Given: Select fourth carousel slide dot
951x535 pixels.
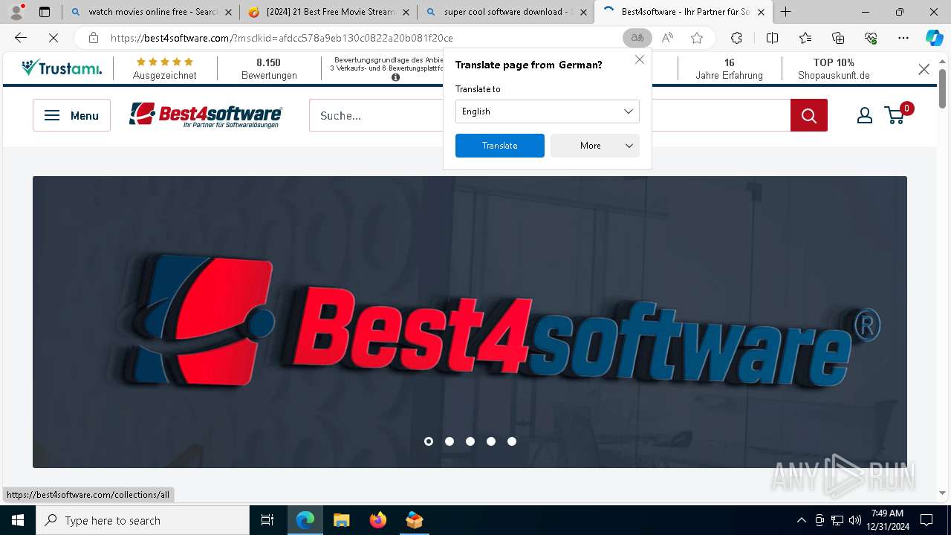Looking at the screenshot, I should pos(491,441).
